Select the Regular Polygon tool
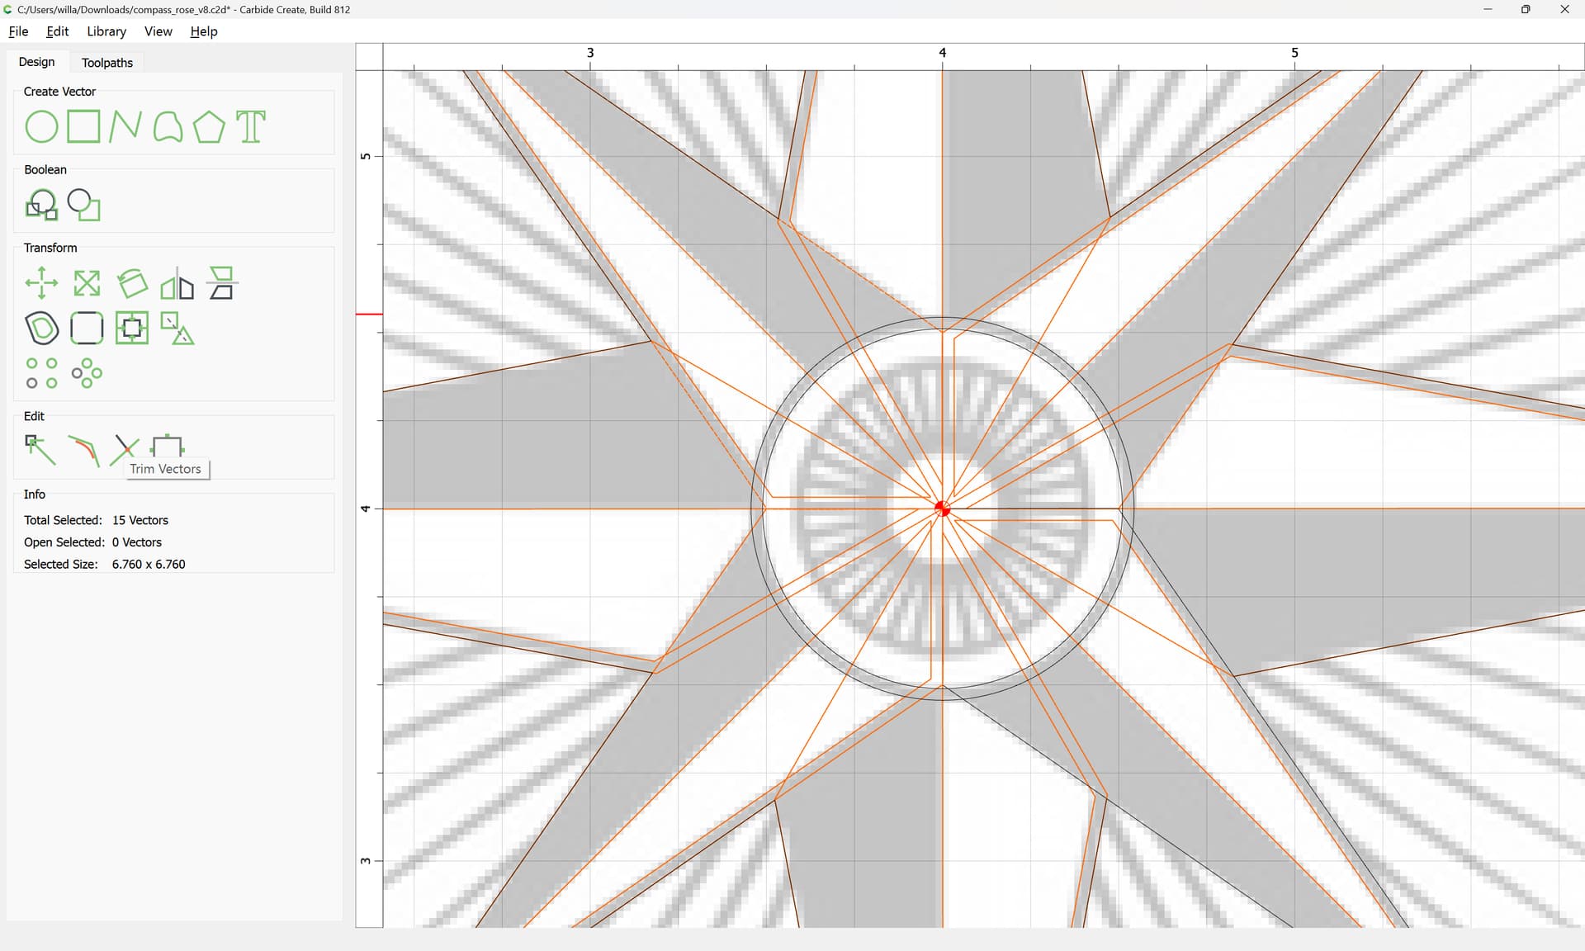Image resolution: width=1585 pixels, height=951 pixels. [209, 127]
